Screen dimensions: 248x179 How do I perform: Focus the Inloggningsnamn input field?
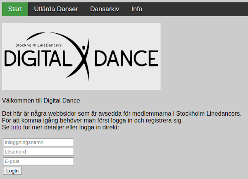[x=38, y=142]
